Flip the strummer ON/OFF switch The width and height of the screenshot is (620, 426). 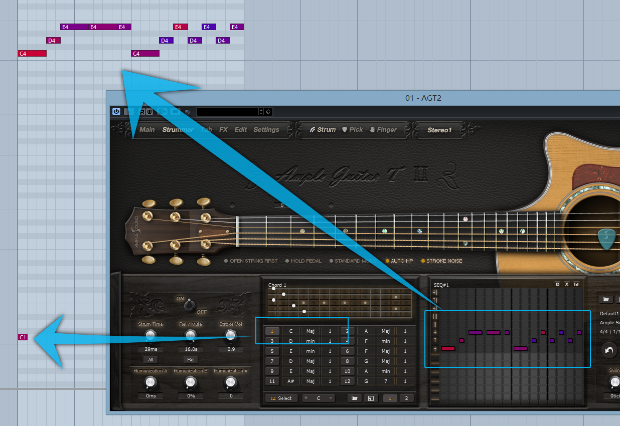tap(190, 304)
